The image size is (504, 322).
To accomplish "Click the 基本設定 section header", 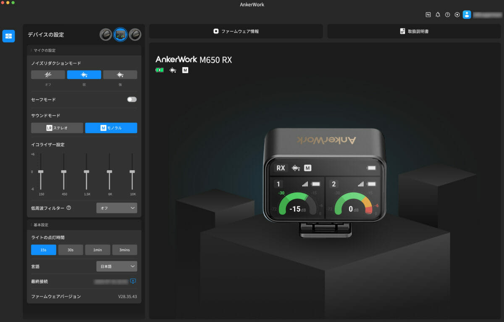I will coord(41,225).
